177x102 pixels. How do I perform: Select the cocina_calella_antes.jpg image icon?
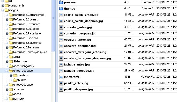click(61, 15)
